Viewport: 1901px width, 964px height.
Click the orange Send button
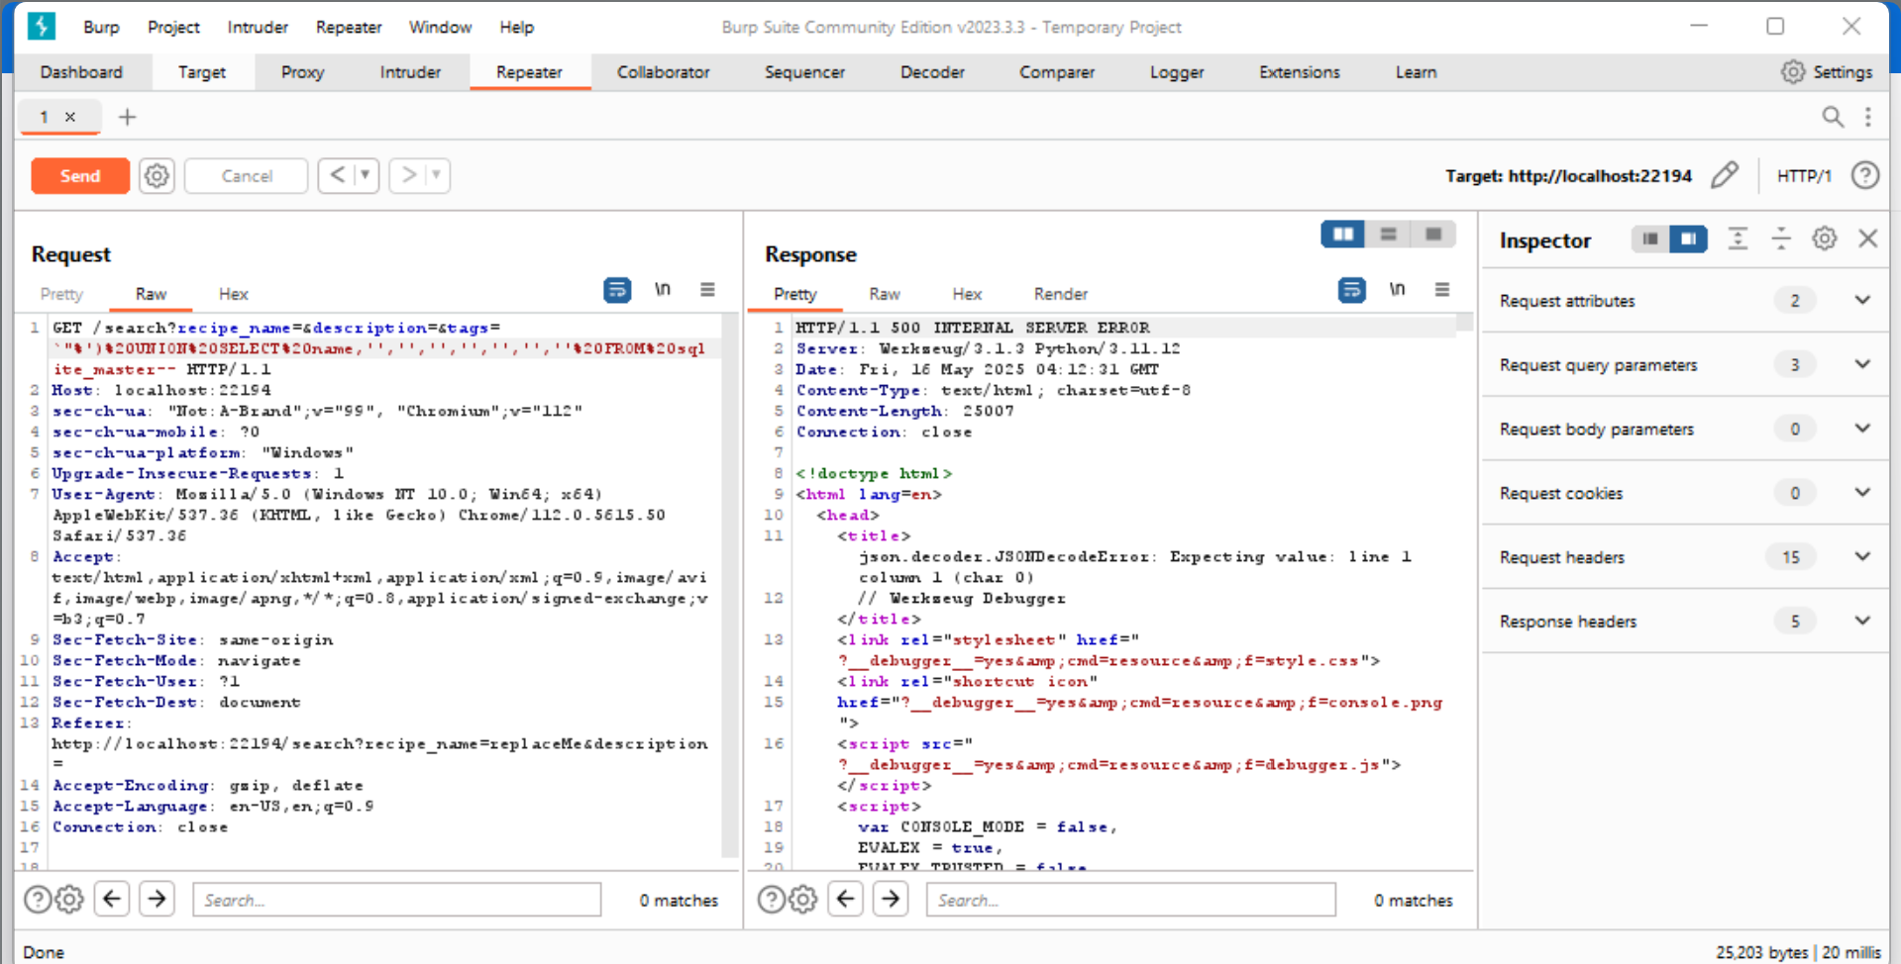(x=80, y=176)
